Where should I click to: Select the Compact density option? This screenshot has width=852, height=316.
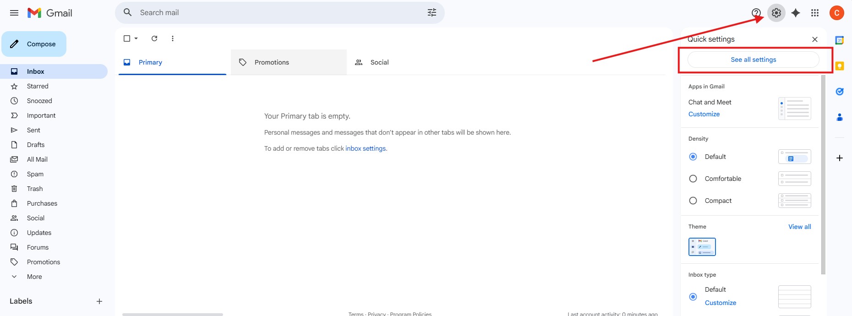[693, 201]
